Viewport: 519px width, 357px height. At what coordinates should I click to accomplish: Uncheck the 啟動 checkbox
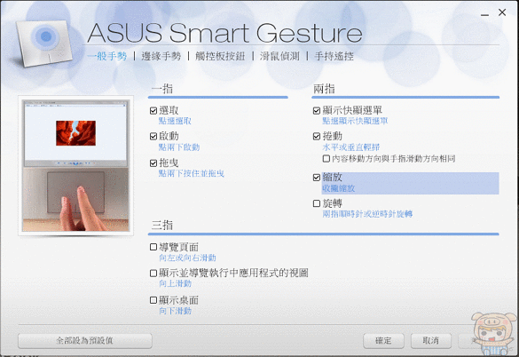[153, 136]
